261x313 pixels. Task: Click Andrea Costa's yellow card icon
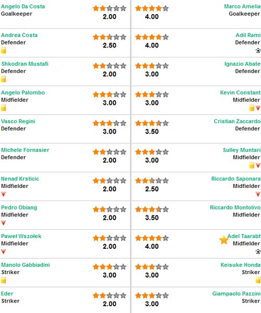click(4, 51)
